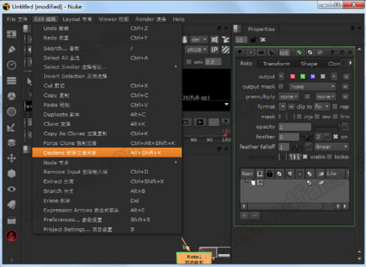The width and height of the screenshot is (366, 267).
Task: Select the arrow pointer tool in viewer
Action: [29, 82]
